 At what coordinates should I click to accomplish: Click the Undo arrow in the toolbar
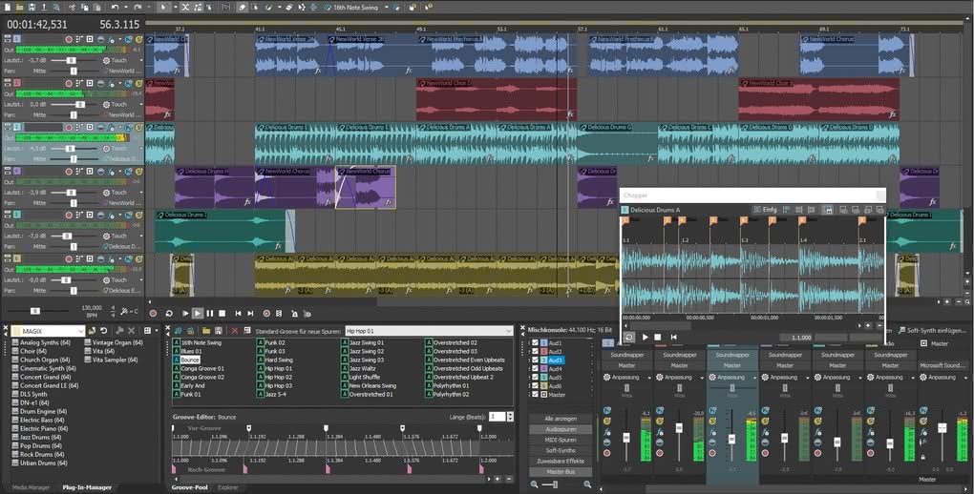pyautogui.click(x=115, y=7)
